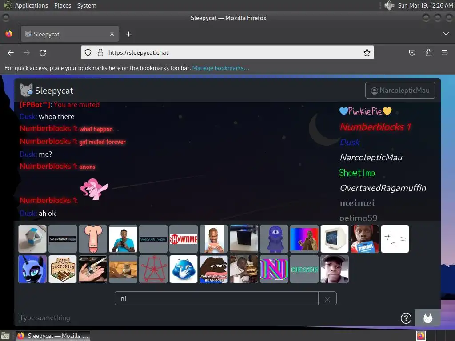Click the date and time clock
This screenshot has width=455, height=341.
tap(425, 5)
